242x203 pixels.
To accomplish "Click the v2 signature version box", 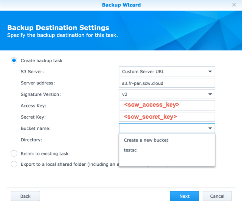I will pyautogui.click(x=163, y=94).
